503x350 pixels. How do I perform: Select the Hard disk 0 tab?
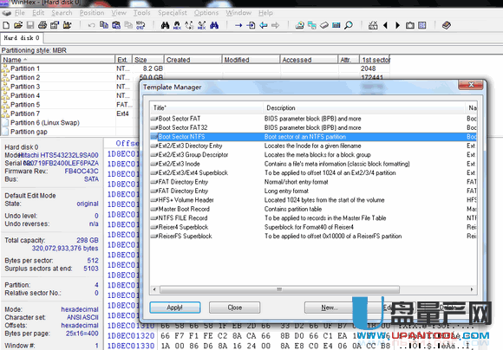point(22,38)
